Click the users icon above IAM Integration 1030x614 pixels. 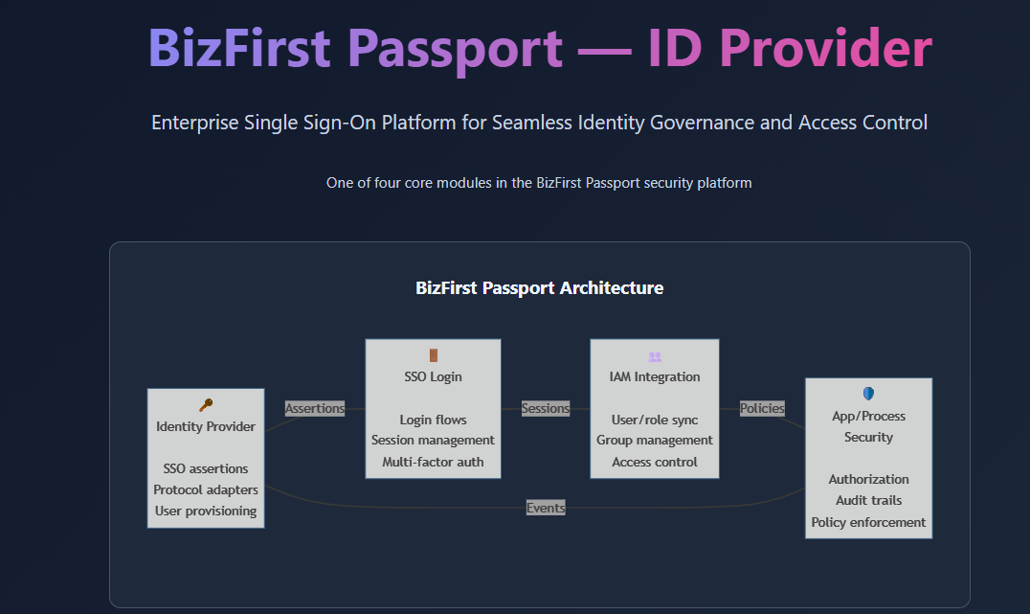click(x=655, y=356)
